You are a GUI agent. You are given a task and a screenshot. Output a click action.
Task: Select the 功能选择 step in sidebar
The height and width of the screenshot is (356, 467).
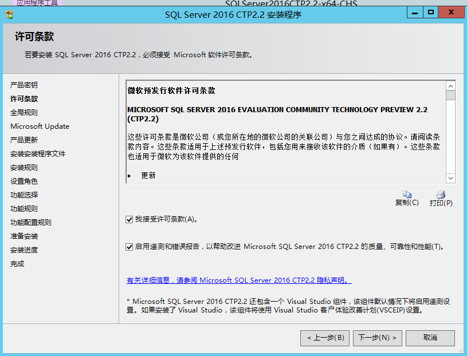[x=24, y=195]
